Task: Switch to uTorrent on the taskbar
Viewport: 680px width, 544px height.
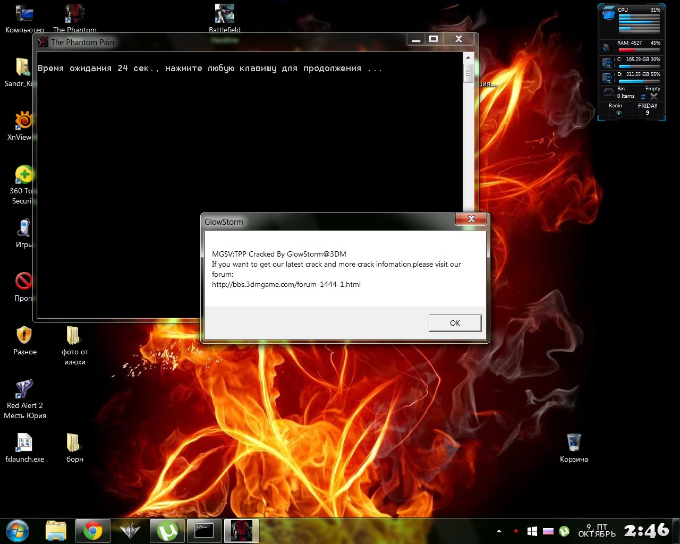Action: [x=167, y=531]
